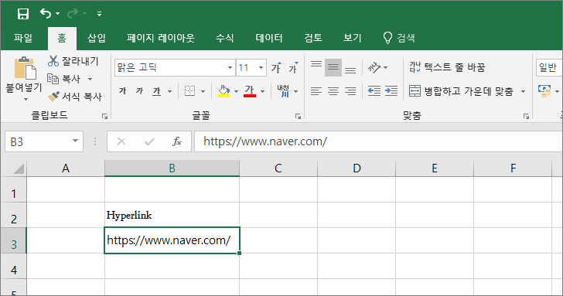Click the text orientation icon
This screenshot has height=296, width=563.
pos(374,67)
